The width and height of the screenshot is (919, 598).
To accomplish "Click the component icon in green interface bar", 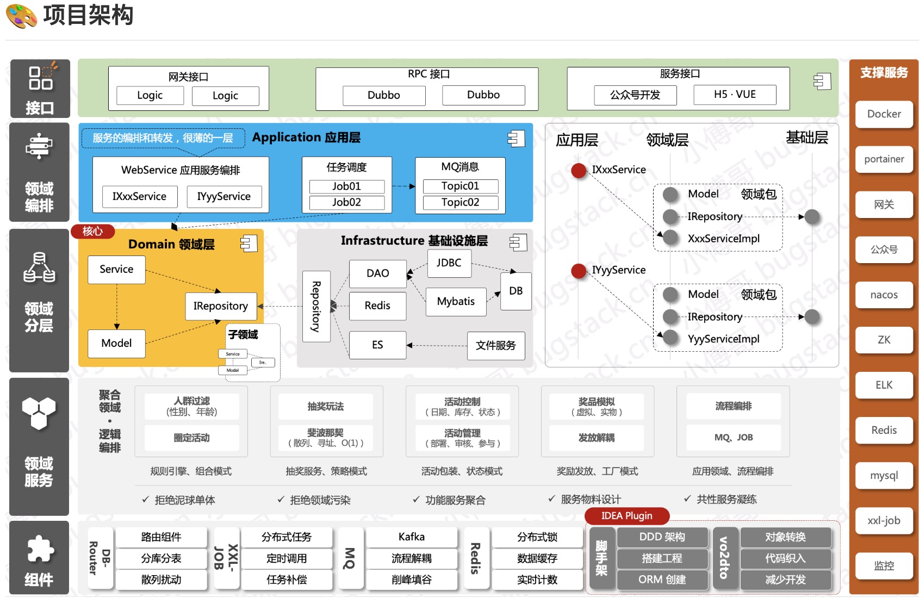I will (x=822, y=82).
